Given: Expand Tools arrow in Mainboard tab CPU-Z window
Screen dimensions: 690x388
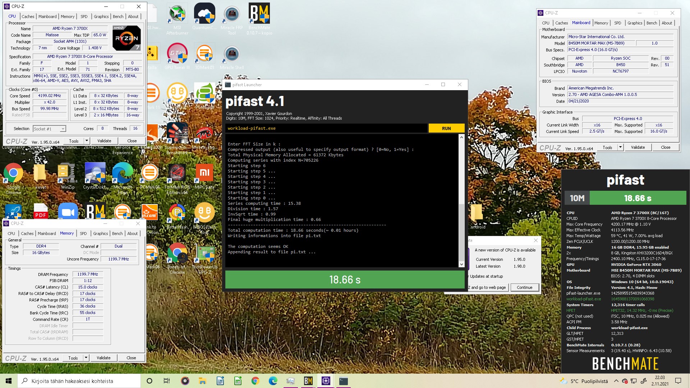Looking at the screenshot, I should tap(620, 147).
